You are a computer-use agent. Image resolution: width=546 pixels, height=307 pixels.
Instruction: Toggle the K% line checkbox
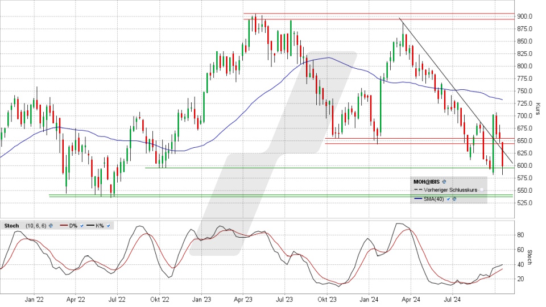click(108, 226)
